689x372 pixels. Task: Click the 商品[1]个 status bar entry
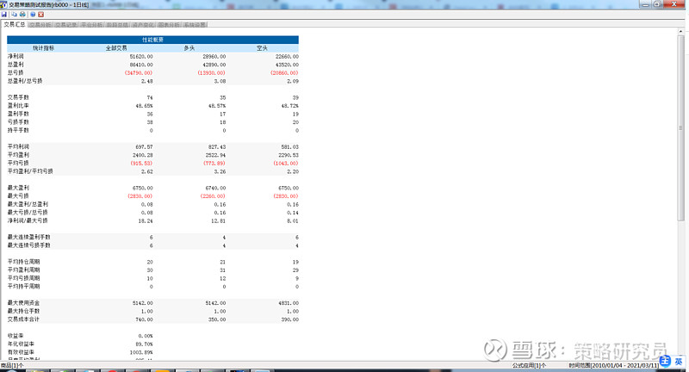tap(12, 365)
